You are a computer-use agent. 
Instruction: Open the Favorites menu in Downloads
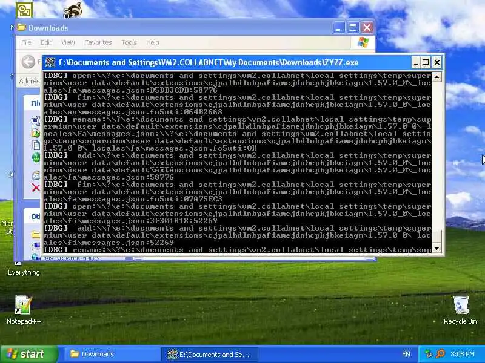98,42
